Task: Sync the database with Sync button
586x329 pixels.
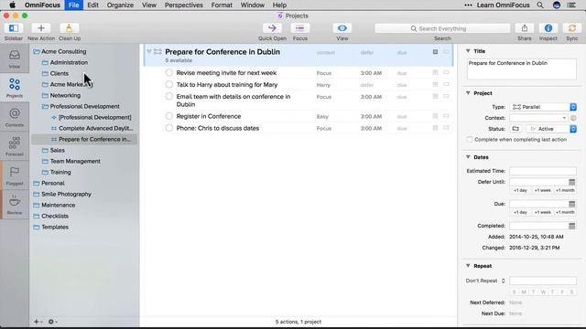Action: click(571, 28)
